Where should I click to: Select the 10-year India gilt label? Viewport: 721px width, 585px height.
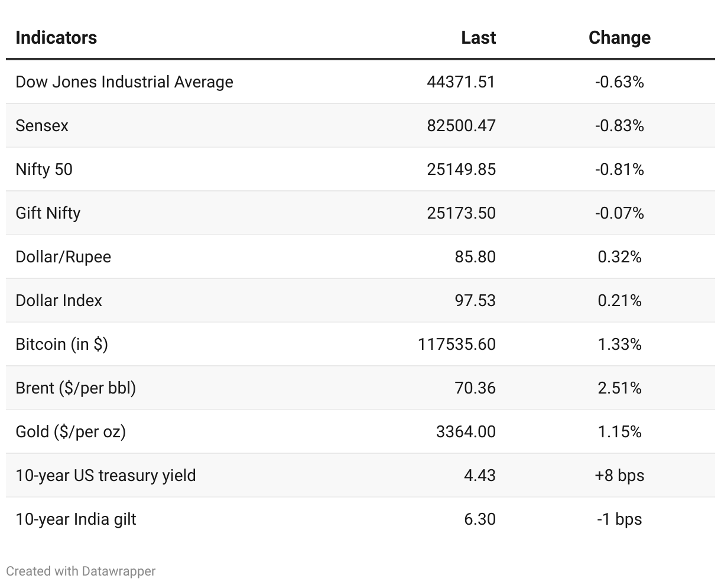click(76, 519)
